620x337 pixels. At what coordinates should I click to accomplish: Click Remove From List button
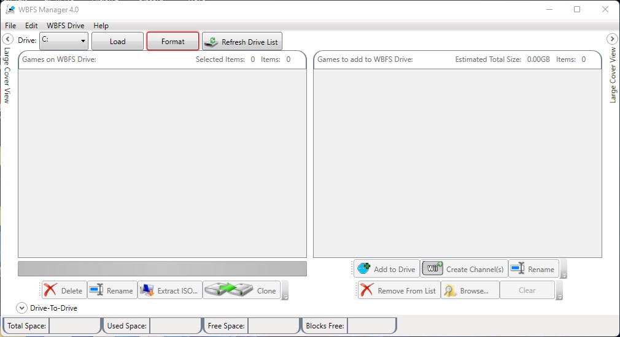tap(399, 290)
